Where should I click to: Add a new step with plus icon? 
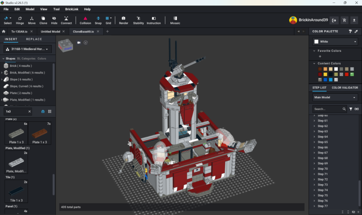(x=358, y=212)
